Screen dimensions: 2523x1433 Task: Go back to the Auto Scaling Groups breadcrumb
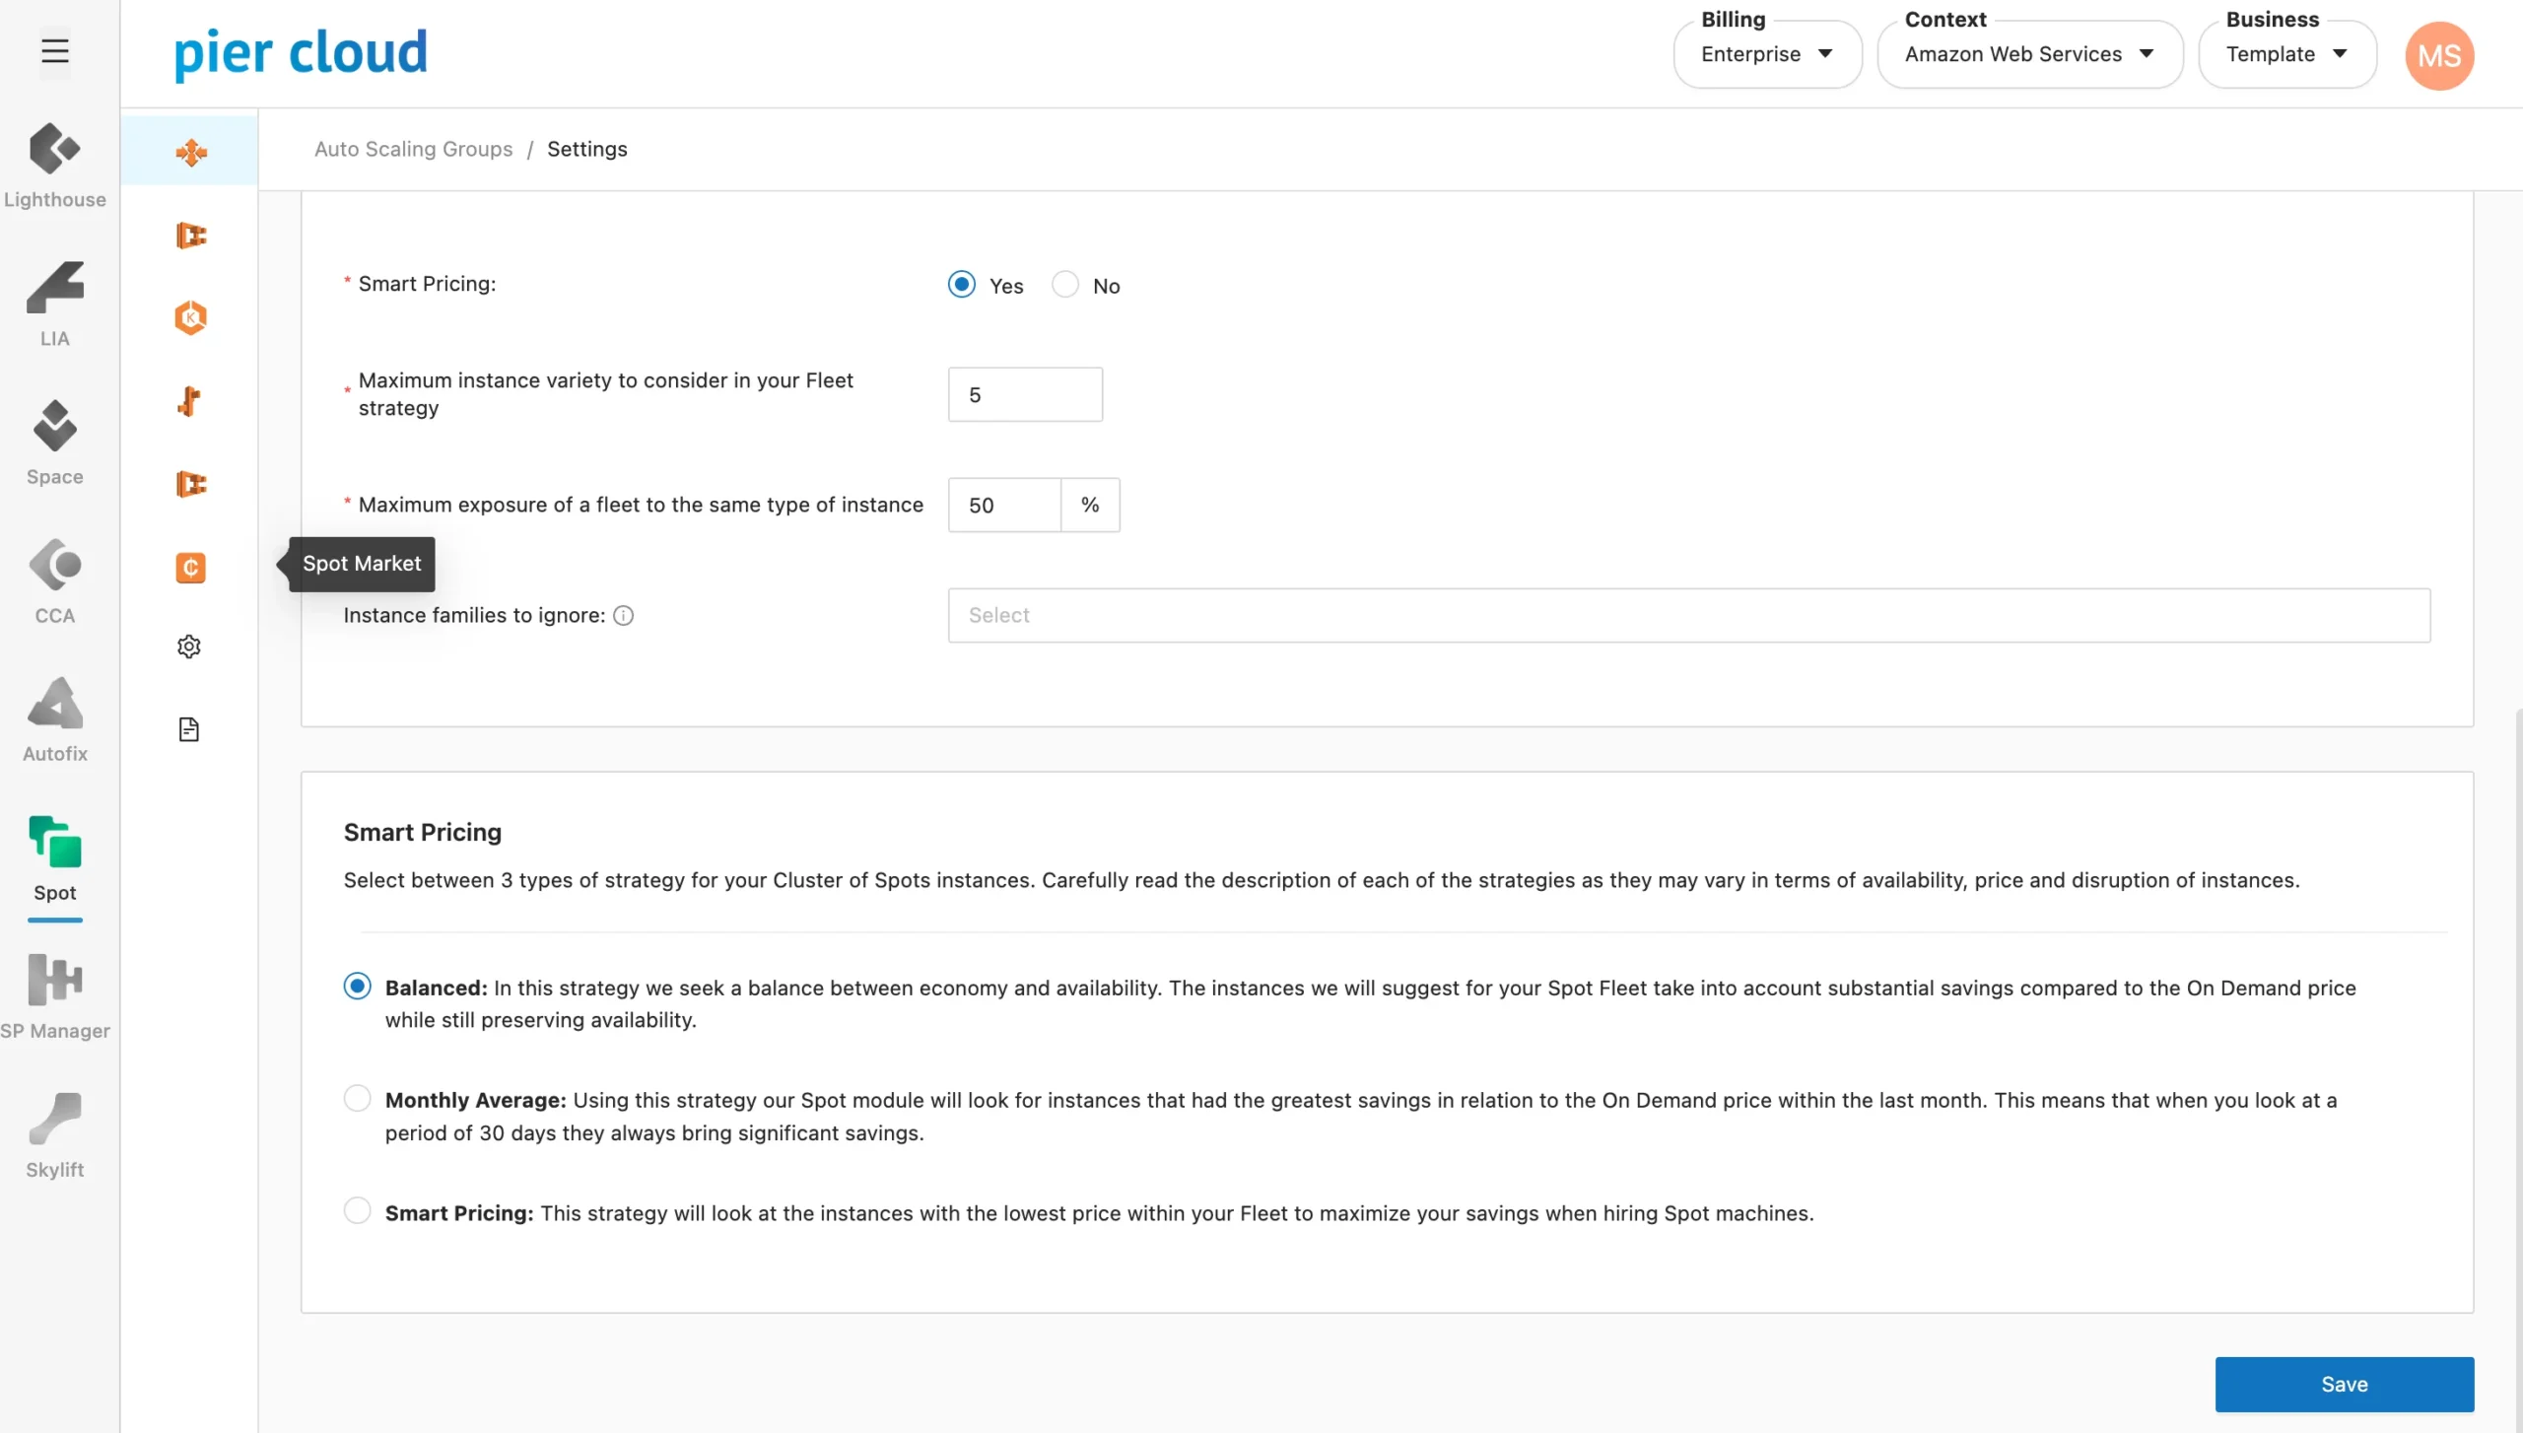413,149
